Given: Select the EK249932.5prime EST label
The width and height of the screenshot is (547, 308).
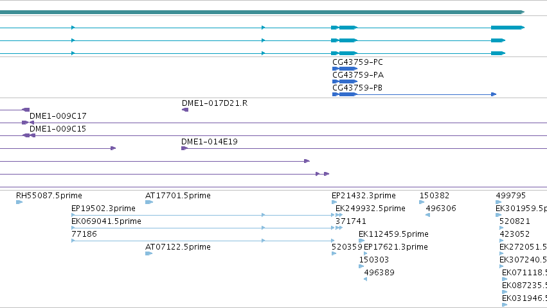Looking at the screenshot, I should 370,209.
